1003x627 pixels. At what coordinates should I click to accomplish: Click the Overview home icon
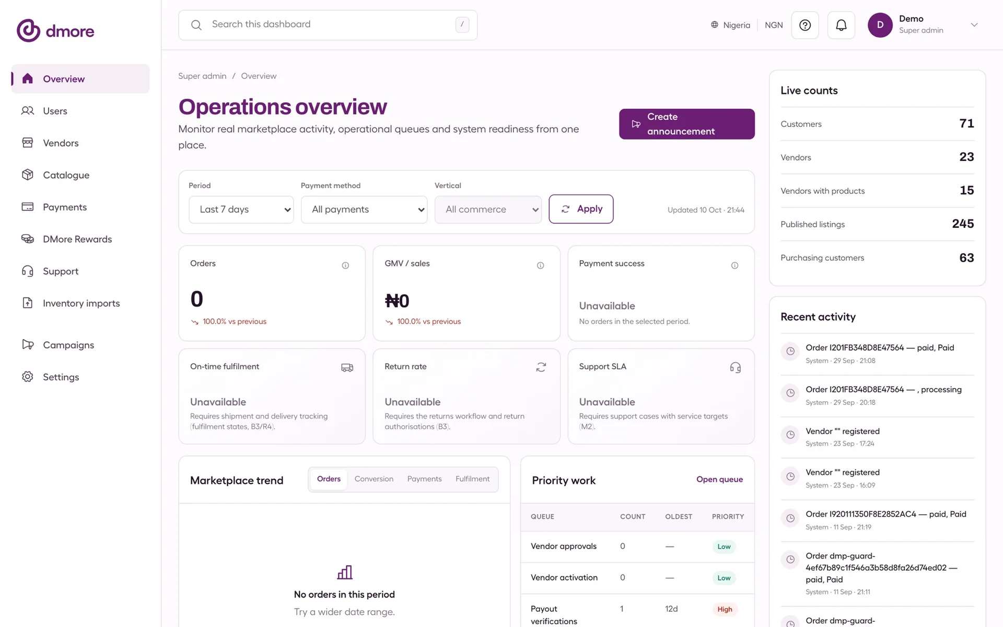[28, 78]
